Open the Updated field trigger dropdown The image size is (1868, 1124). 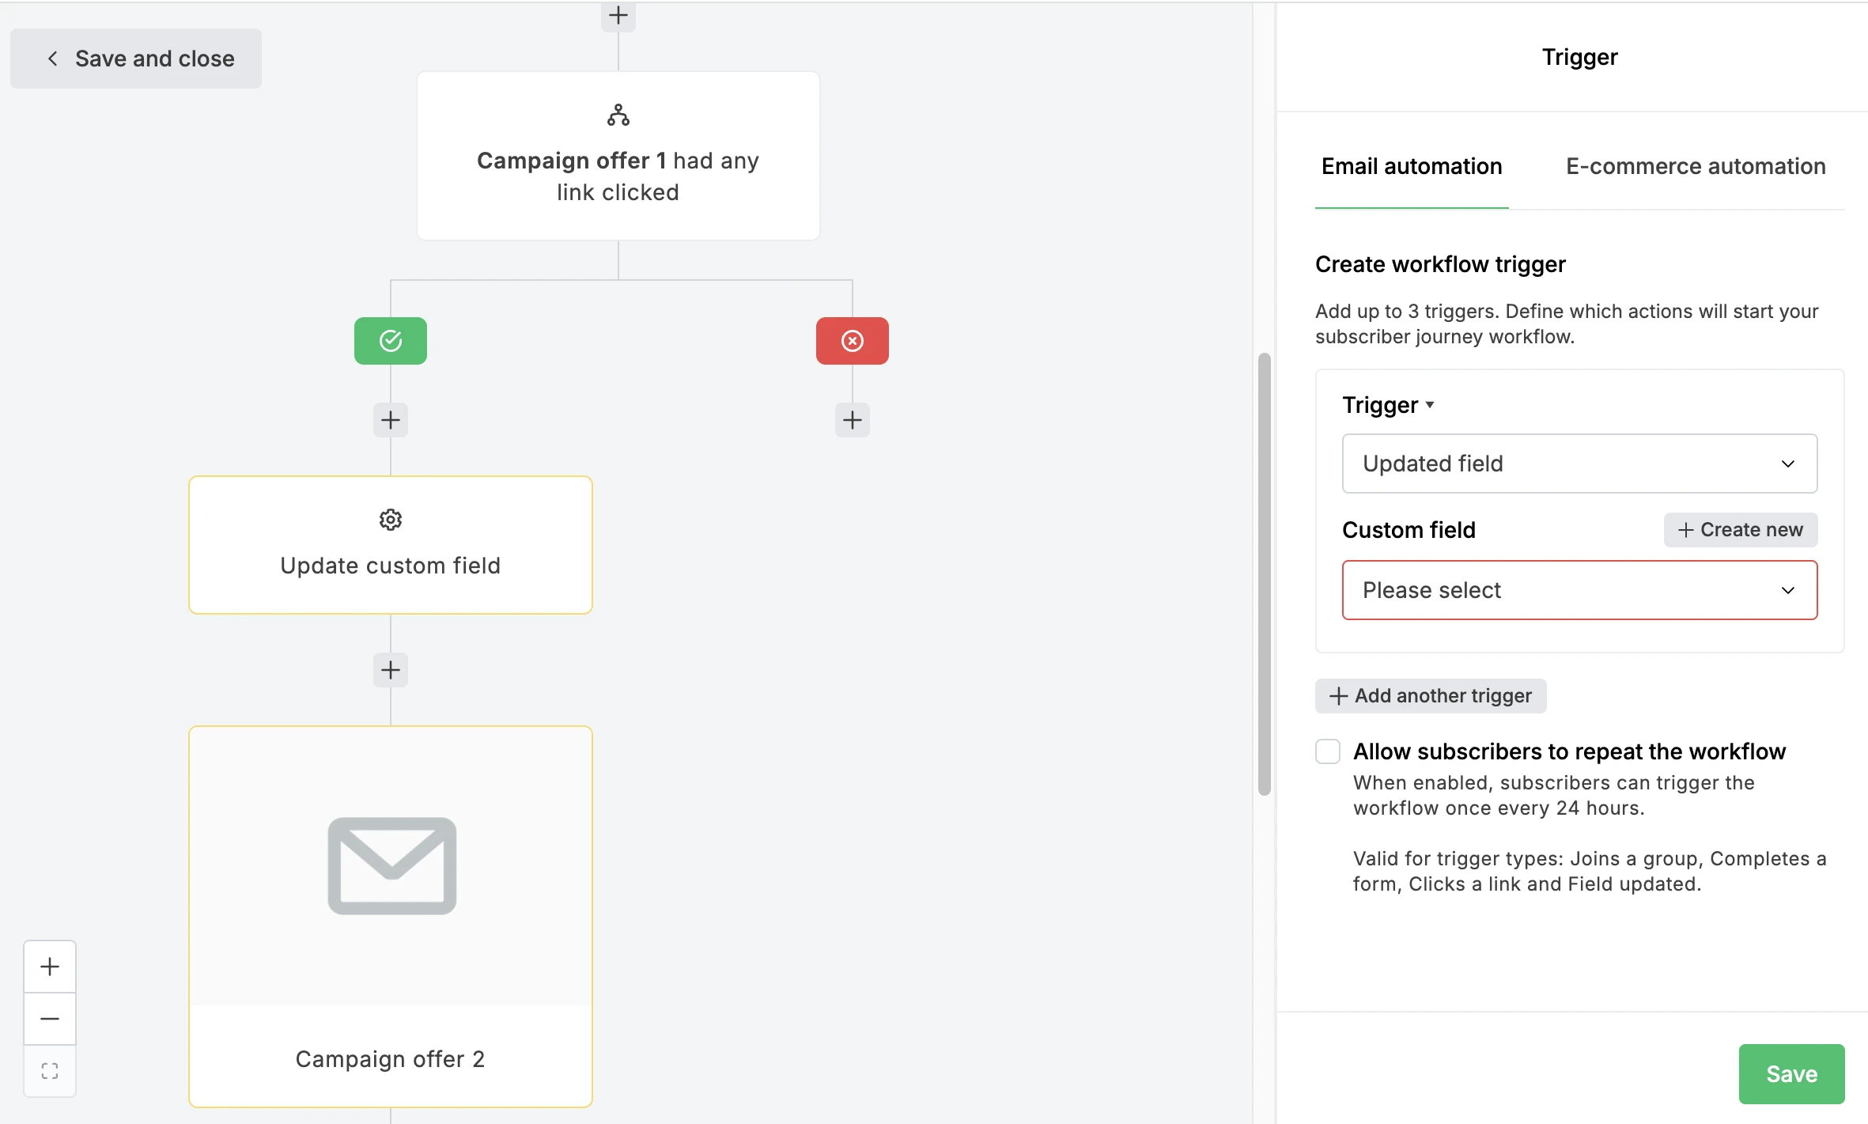pos(1579,464)
